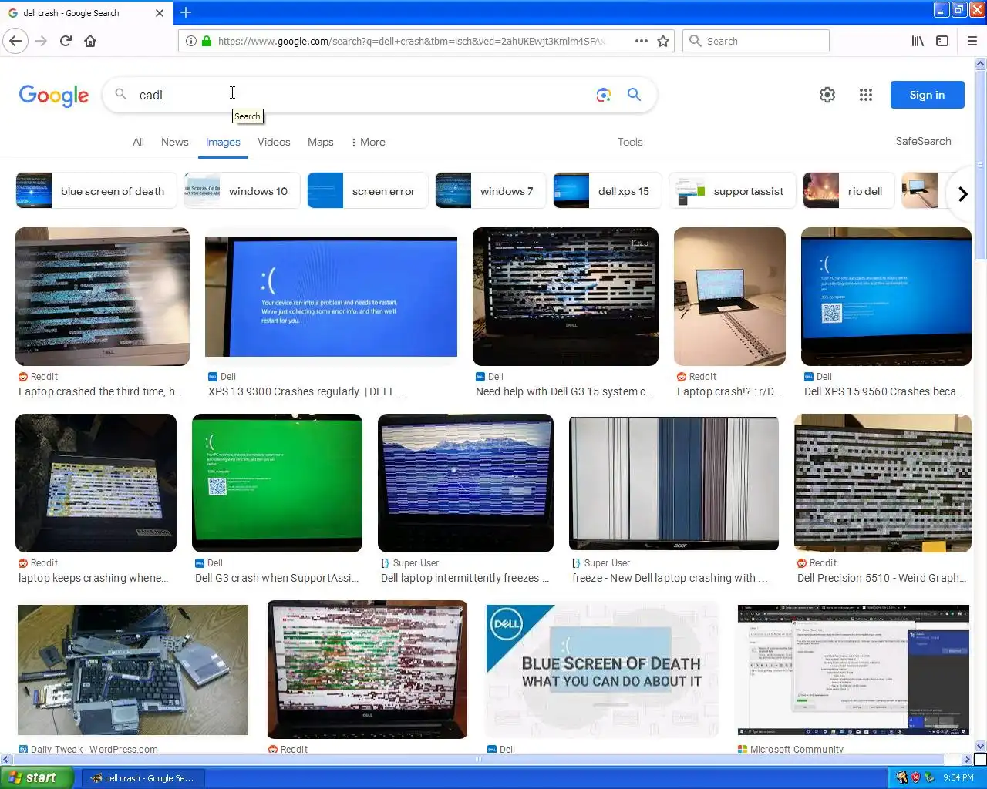The height and width of the screenshot is (789, 987).
Task: Open a new tab with plus button
Action: tap(186, 12)
